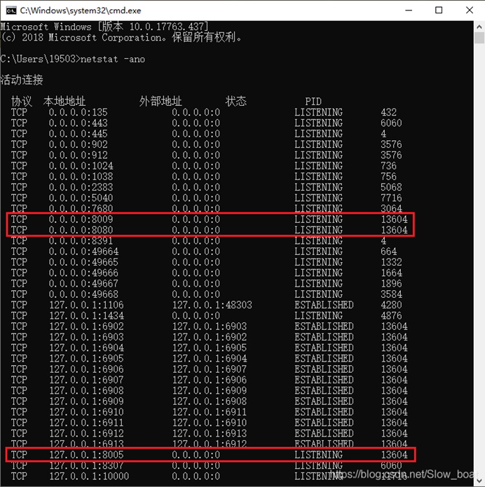The height and width of the screenshot is (487, 485).
Task: Select local address 0.0.0.0:49664
Action: click(x=83, y=252)
